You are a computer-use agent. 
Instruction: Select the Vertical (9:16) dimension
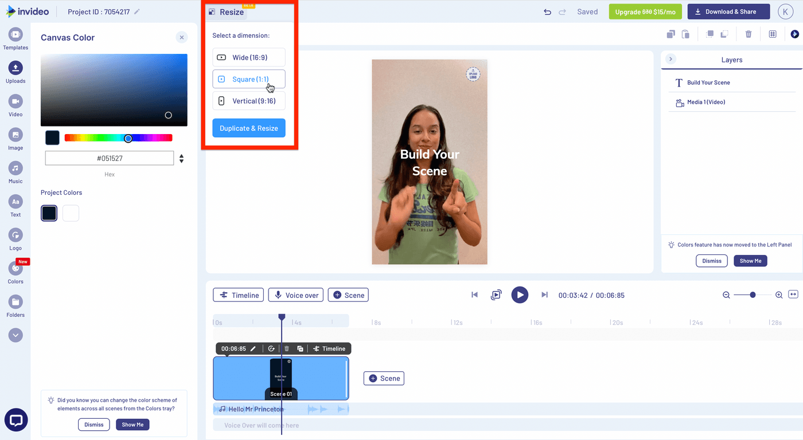[248, 100]
